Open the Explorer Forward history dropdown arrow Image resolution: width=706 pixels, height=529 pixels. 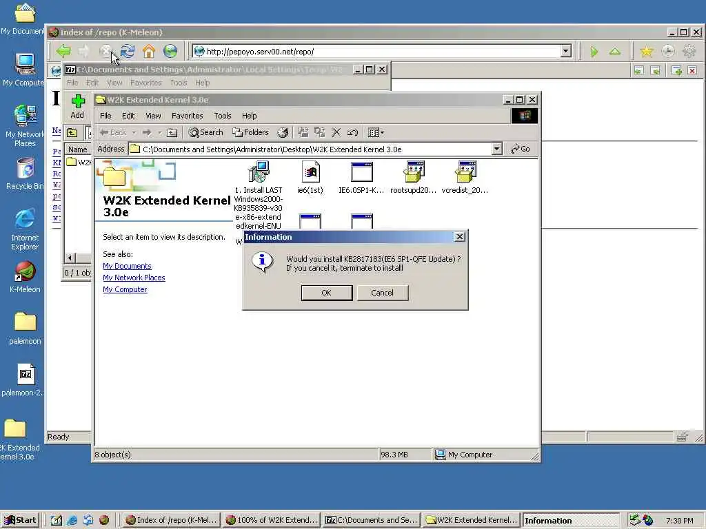(x=159, y=132)
